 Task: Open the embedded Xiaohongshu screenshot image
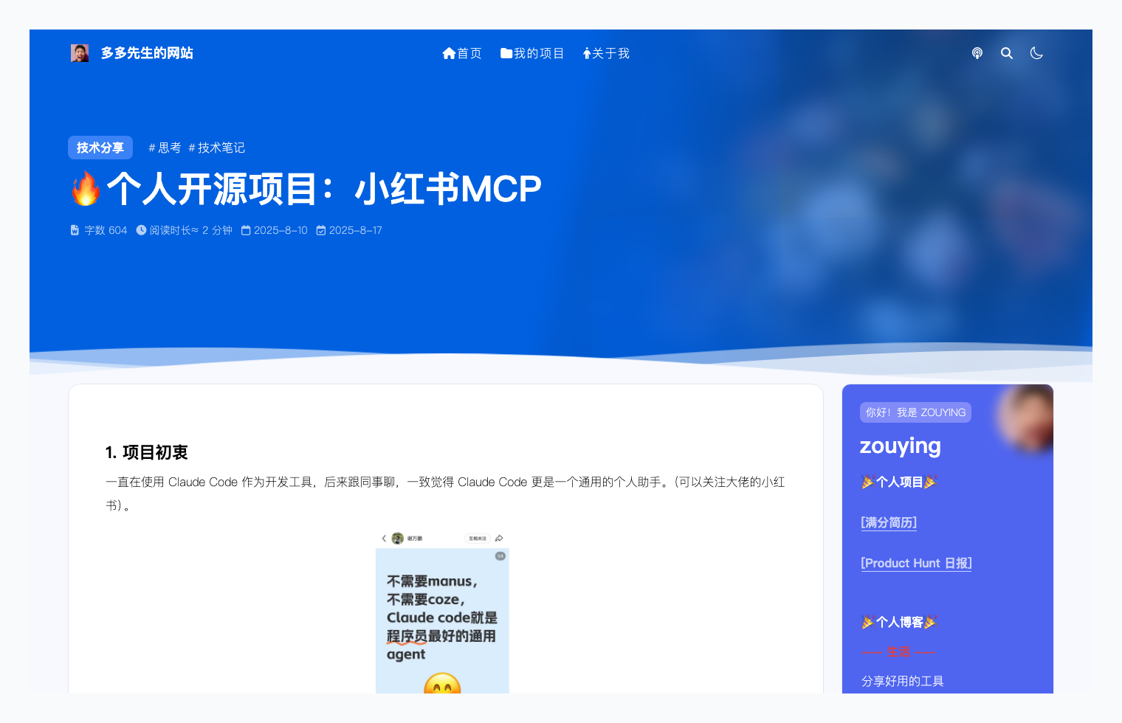[x=442, y=612]
